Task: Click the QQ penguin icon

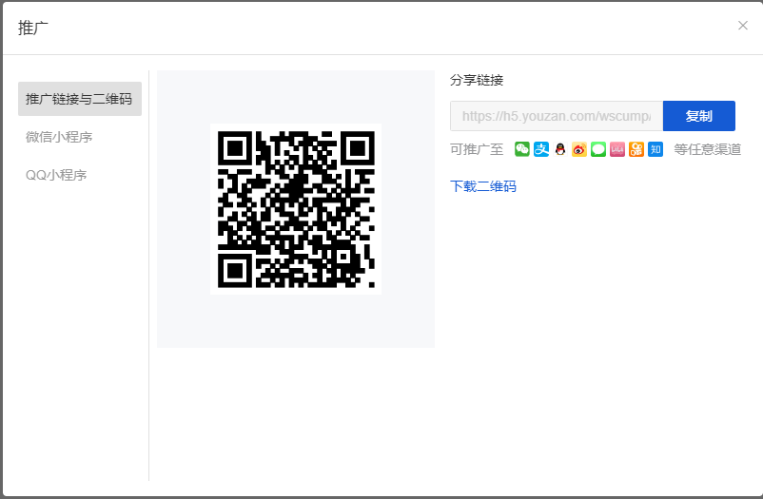Action: 560,149
